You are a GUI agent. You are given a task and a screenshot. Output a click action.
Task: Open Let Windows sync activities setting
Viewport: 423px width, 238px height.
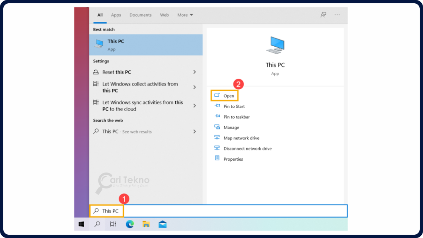point(145,106)
